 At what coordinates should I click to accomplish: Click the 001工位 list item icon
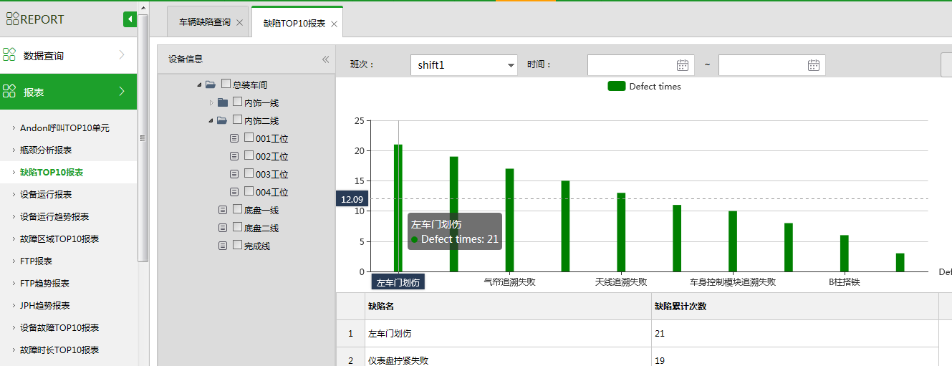[234, 138]
